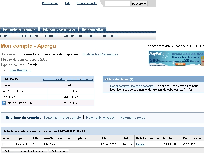The image size is (204, 153).
Task: Tick the checkbox for John Dea payment
Action: point(4,144)
